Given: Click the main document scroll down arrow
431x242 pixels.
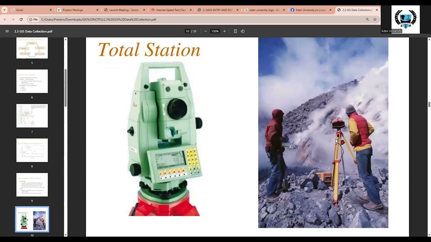Looking at the screenshot, I should 429,235.
